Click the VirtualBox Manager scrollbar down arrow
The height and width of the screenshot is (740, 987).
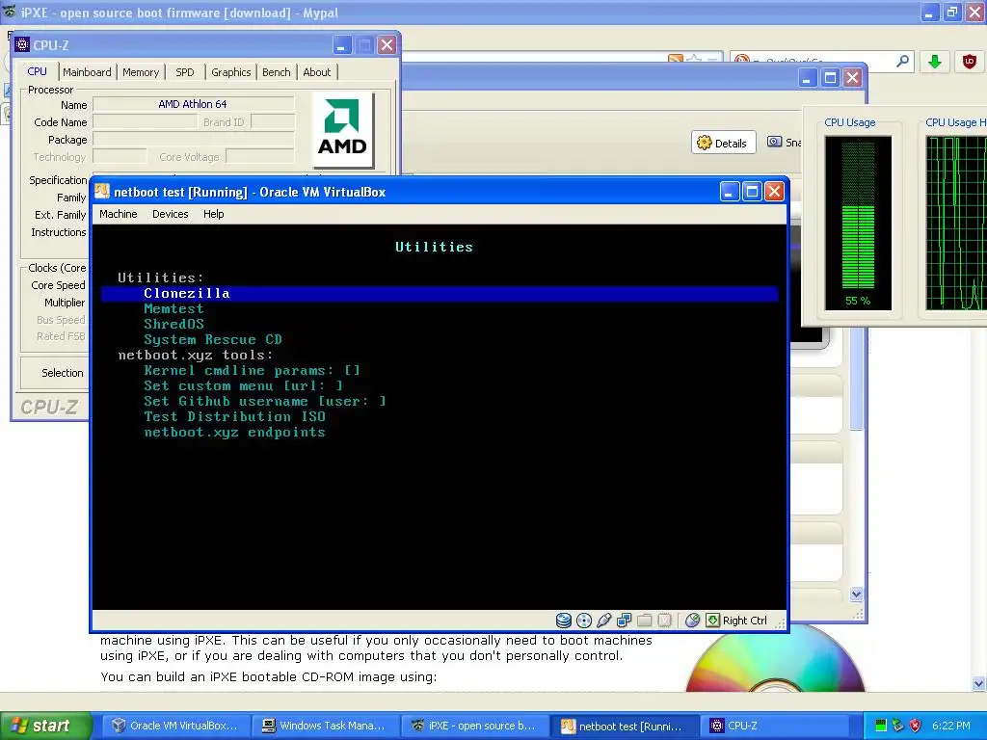pos(856,594)
